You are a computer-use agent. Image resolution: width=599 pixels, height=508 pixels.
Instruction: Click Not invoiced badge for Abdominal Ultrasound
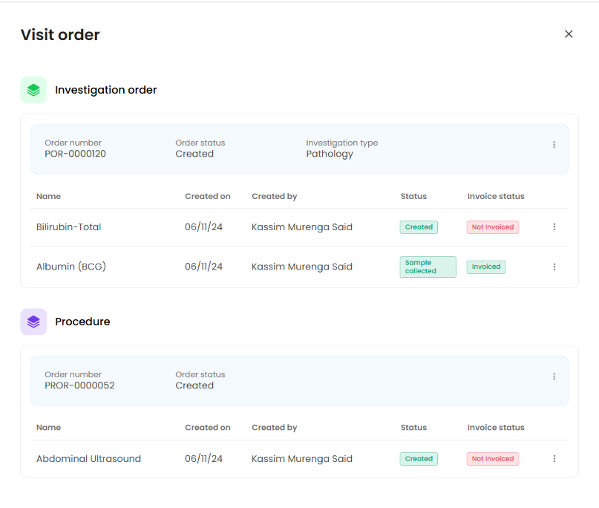point(493,459)
